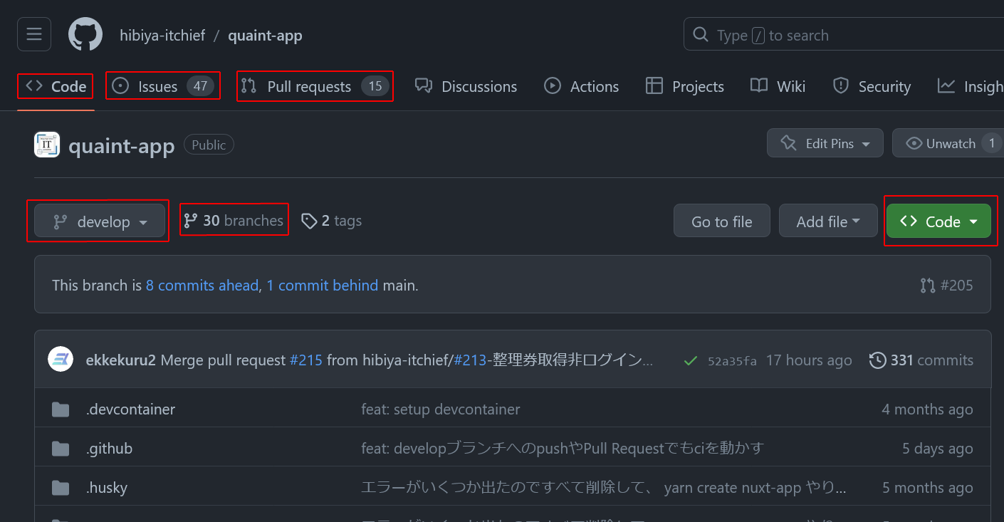Open the develop branch selector dropdown
Viewport: 1004px width, 522px height.
[x=100, y=222]
